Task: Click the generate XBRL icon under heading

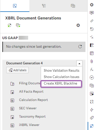Action: tap(9, 25)
